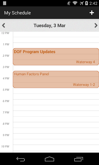This screenshot has height=165, width=99.
Task: Tap the battery charging status icon
Action: [86, 3]
